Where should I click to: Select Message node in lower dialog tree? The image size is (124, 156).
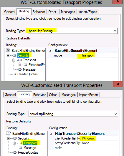coord(30,148)
